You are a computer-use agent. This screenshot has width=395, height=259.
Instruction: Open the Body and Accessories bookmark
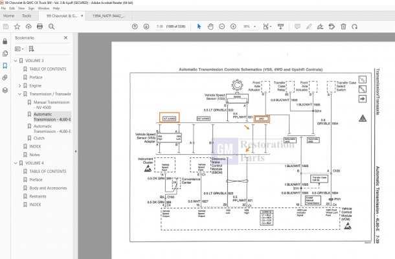48,188
